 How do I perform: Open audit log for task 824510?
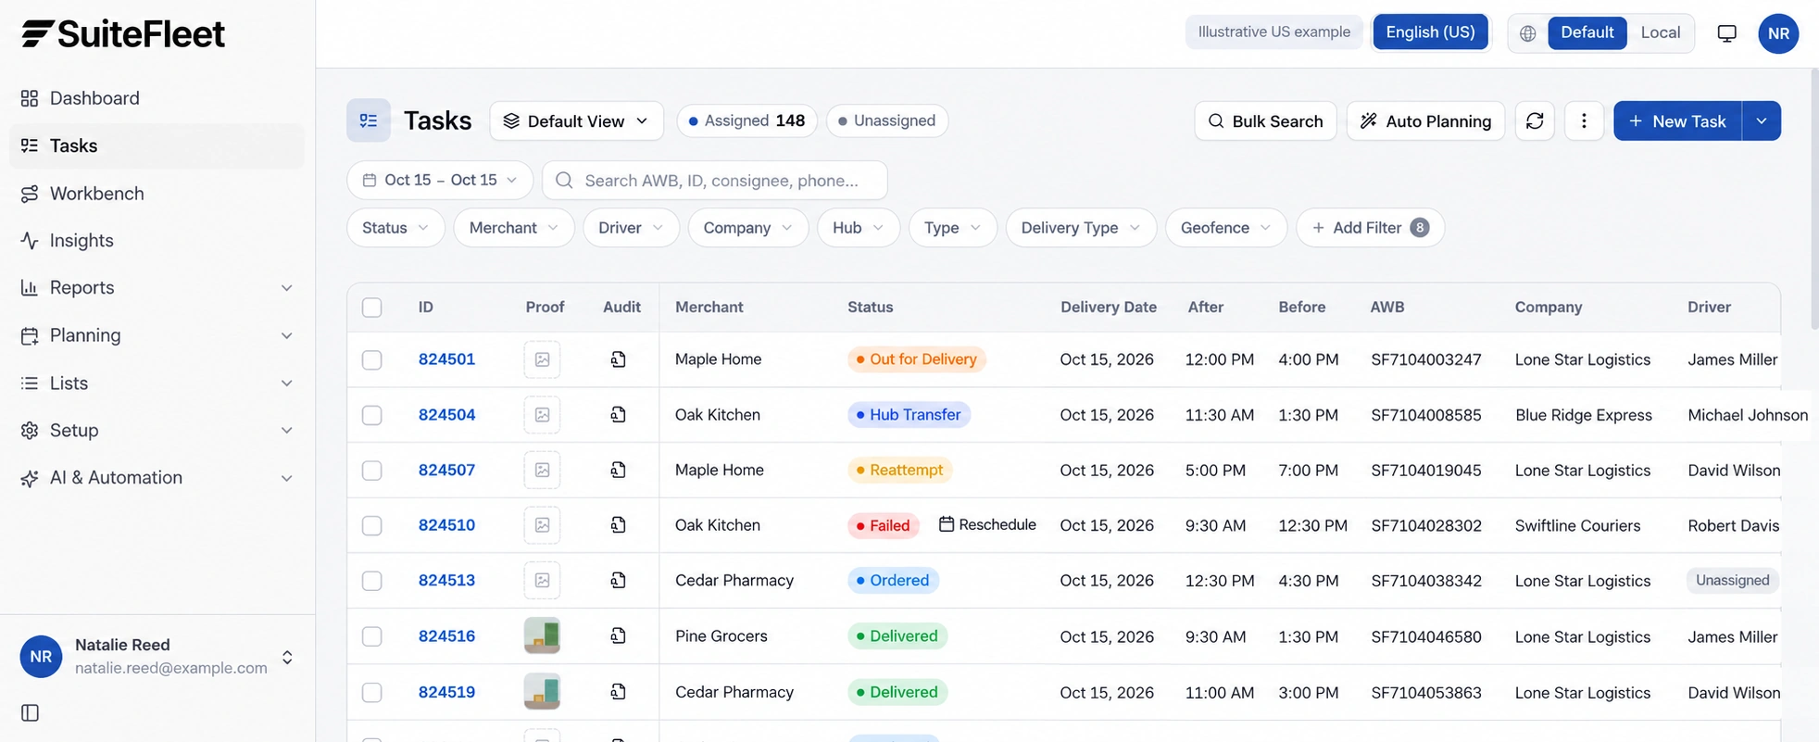click(x=618, y=525)
